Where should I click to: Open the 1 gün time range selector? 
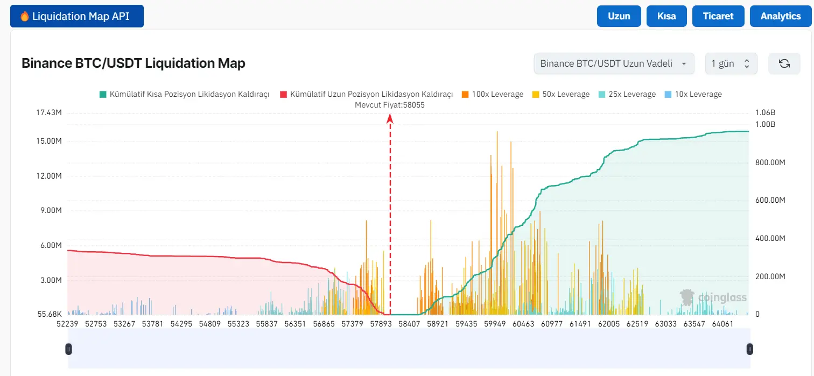point(731,63)
